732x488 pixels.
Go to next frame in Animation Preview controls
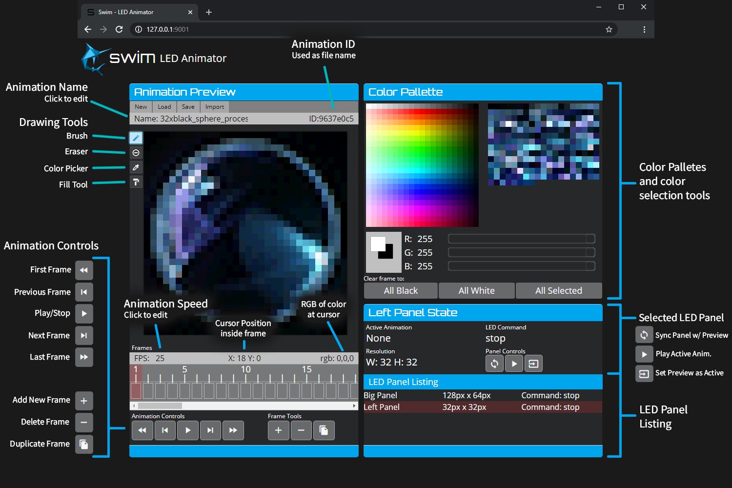tap(210, 430)
